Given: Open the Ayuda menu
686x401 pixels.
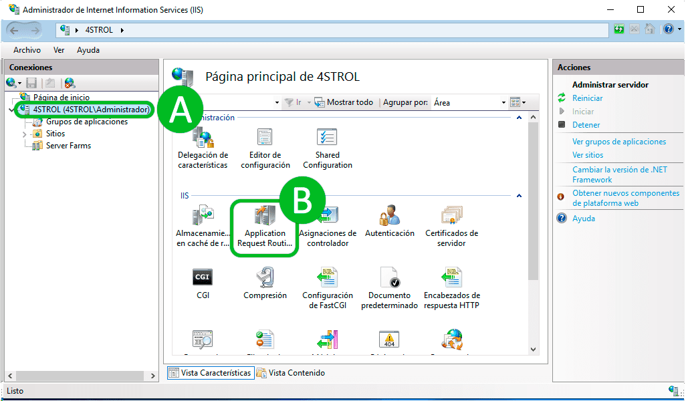Looking at the screenshot, I should (x=88, y=50).
